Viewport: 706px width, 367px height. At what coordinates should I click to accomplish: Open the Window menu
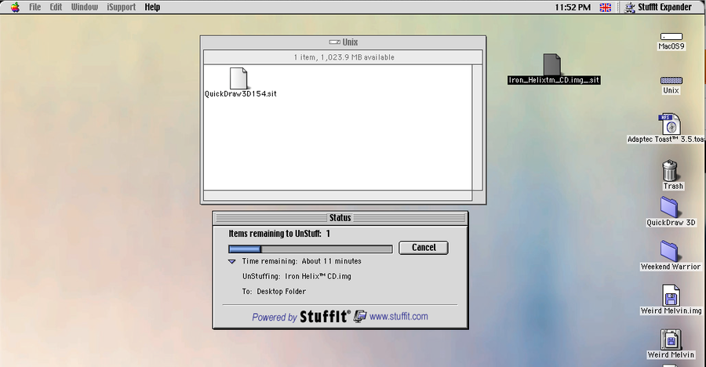point(84,7)
